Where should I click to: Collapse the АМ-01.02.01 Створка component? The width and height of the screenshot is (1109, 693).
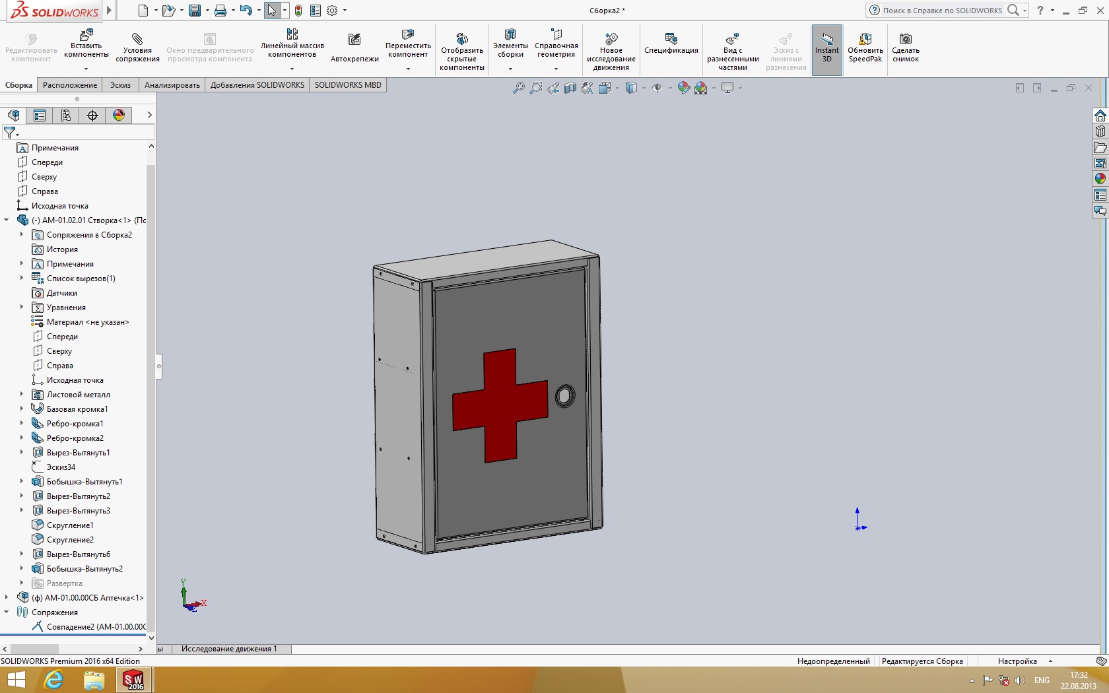coord(7,220)
